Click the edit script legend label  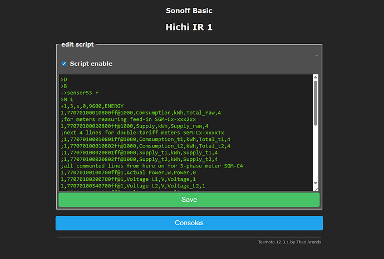[x=77, y=44]
